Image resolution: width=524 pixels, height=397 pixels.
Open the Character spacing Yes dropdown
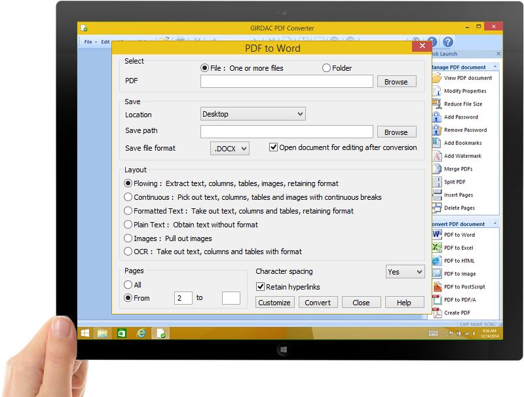coord(405,272)
